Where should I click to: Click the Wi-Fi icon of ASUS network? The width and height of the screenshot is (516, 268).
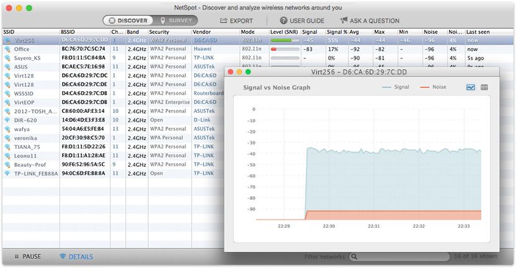(x=7, y=67)
